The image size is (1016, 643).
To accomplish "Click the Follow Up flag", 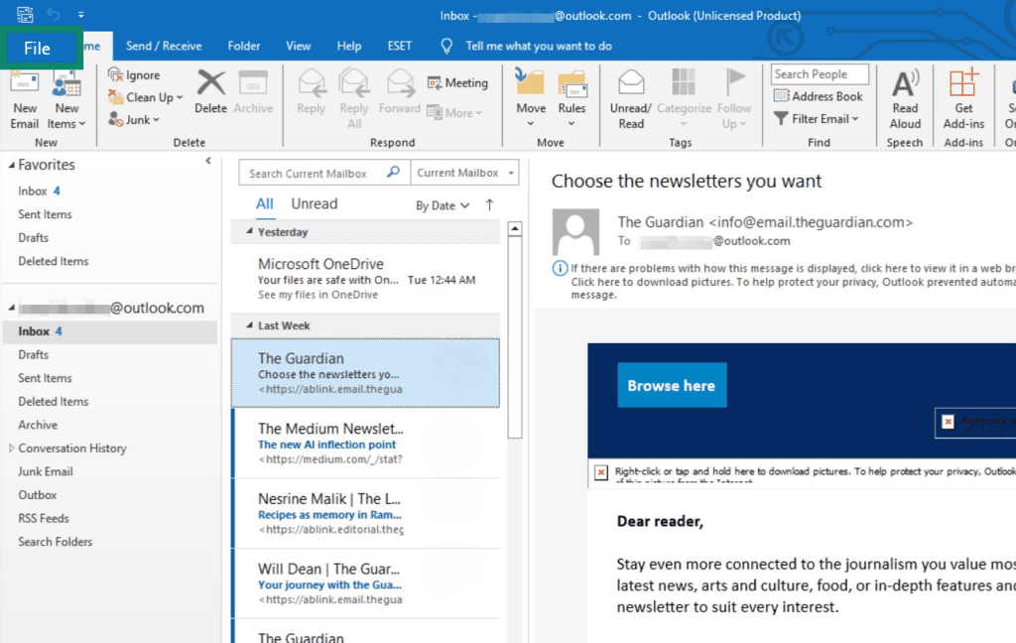I will [x=734, y=98].
